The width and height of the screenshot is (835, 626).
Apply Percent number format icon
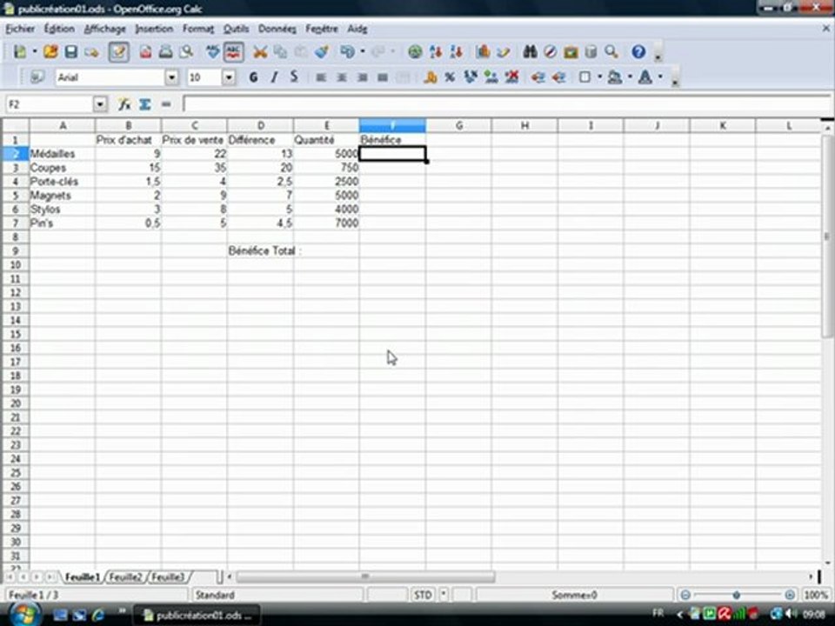pyautogui.click(x=450, y=77)
